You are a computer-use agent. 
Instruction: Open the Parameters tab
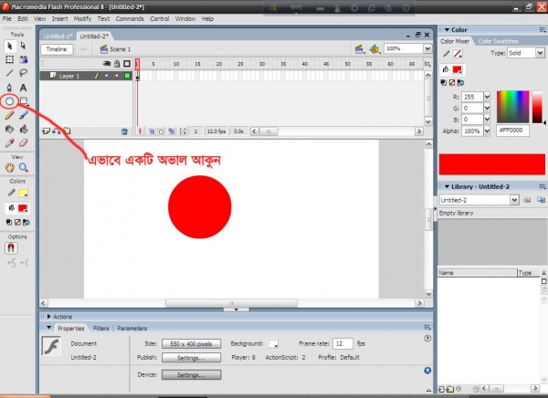pyautogui.click(x=132, y=329)
